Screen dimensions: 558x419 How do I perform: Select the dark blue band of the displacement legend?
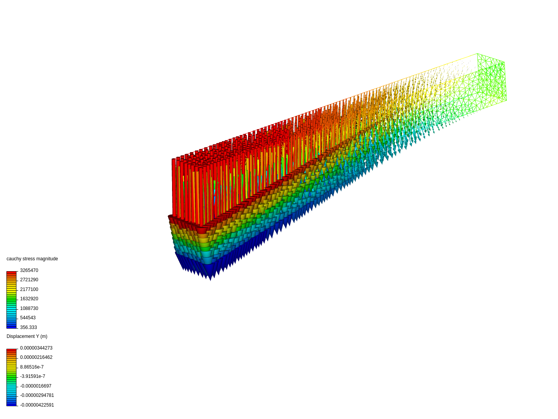11,405
